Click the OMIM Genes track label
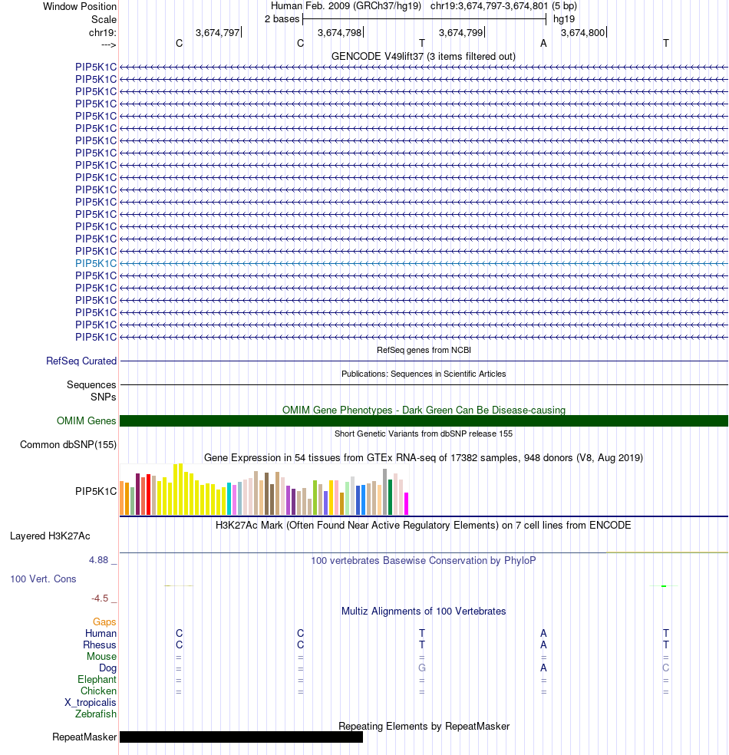729x755 pixels. click(87, 420)
